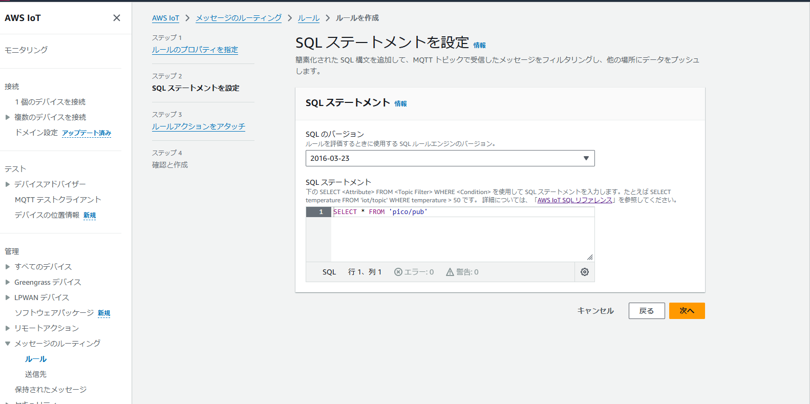Screen dimensions: 810x404
Task: Click 新規 badge next to ソフトウェアパッケージ
Action: click(104, 313)
